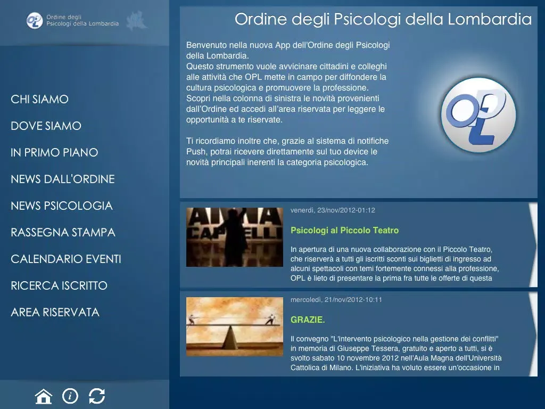
Task: Click the title 'Ordine degli Psicologi della Lombardia'
Action: tap(383, 19)
